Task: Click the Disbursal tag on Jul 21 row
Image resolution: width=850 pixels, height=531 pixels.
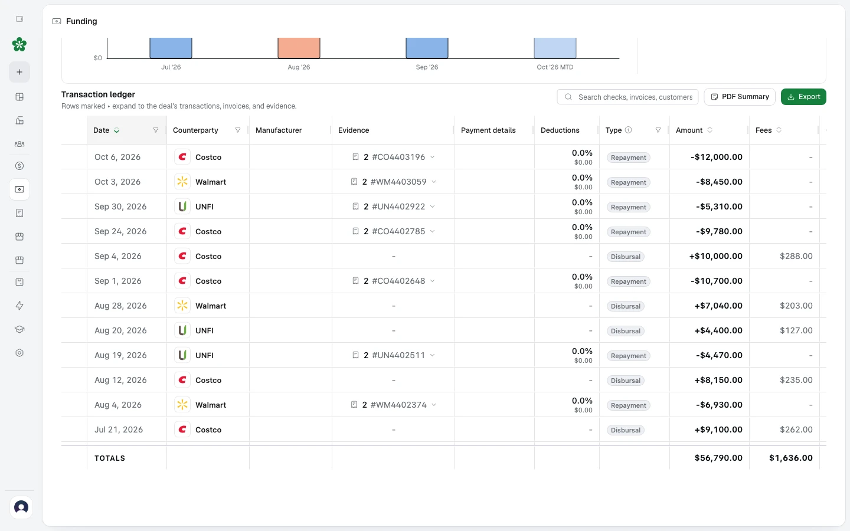Action: pyautogui.click(x=626, y=430)
